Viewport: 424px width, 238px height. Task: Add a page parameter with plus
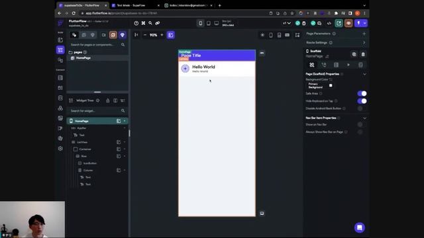point(364,34)
